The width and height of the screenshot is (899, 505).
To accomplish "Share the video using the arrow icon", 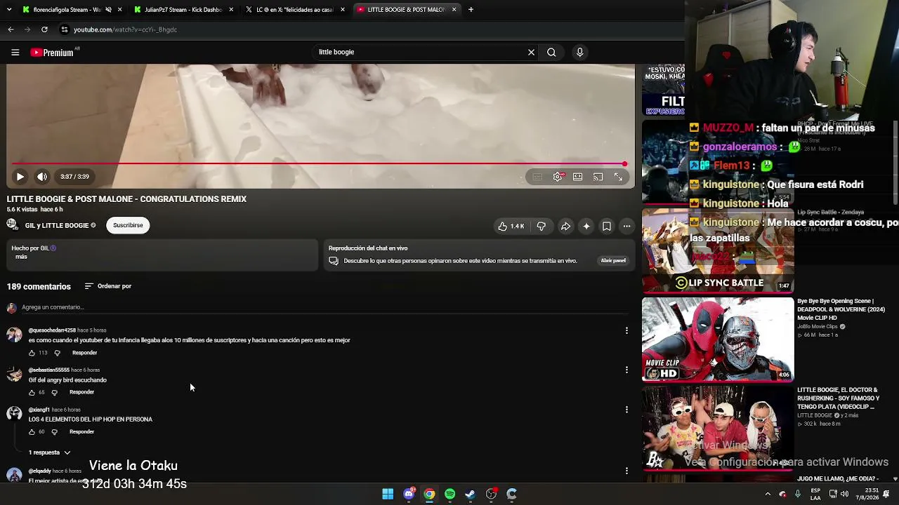I will coord(565,226).
